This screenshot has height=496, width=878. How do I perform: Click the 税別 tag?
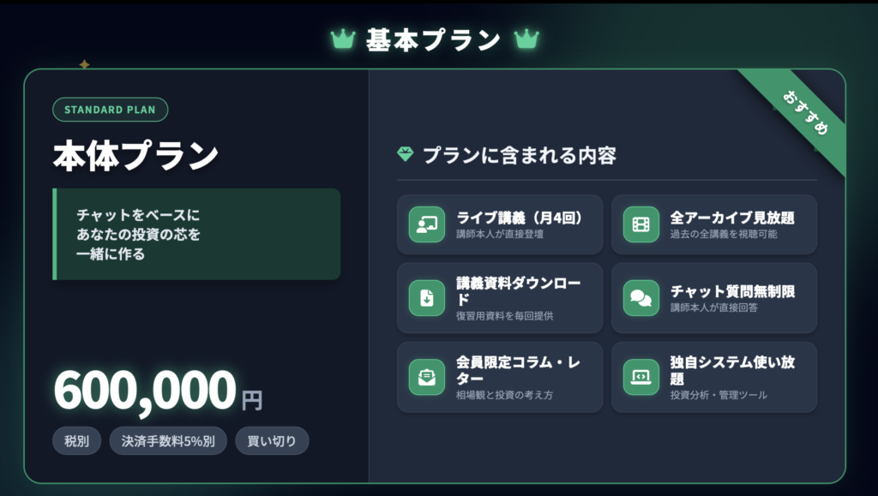click(76, 441)
